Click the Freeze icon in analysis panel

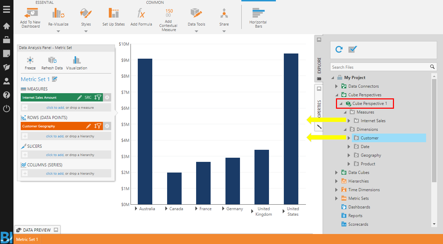(30, 60)
